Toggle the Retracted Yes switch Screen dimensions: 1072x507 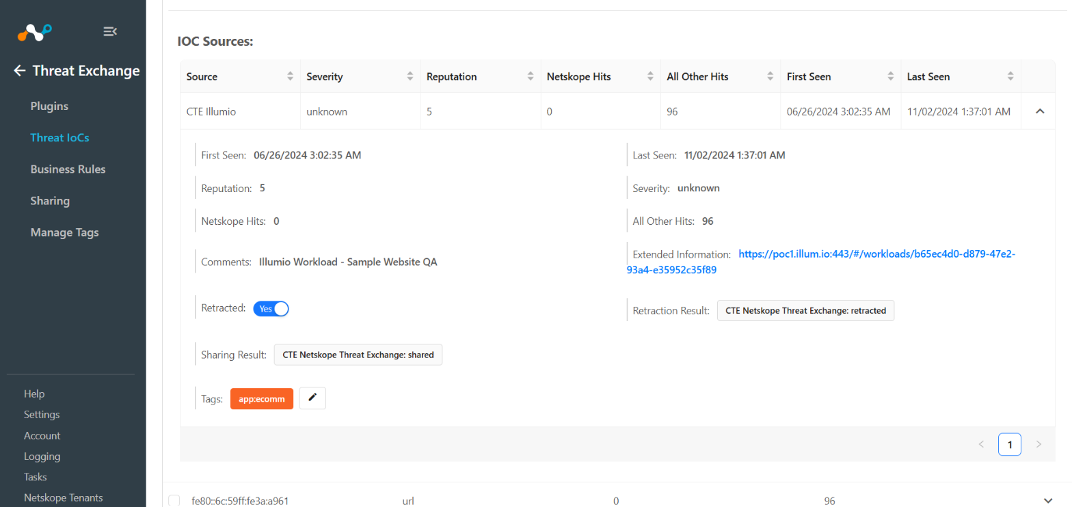click(x=271, y=309)
